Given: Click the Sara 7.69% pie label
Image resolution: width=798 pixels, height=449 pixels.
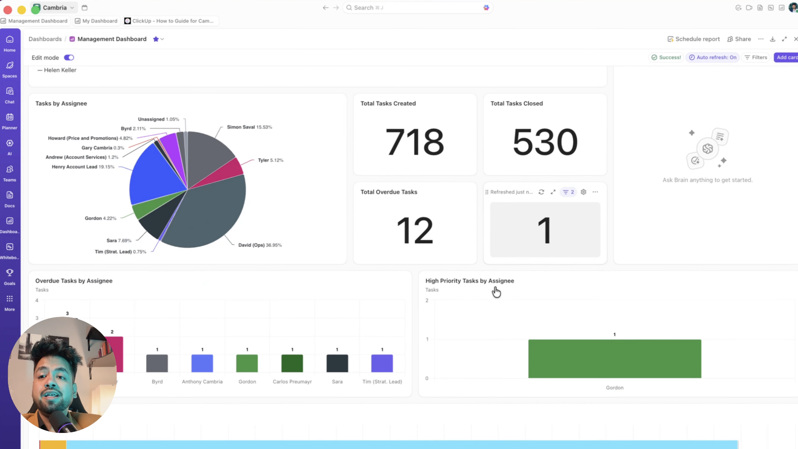Looking at the screenshot, I should coord(119,241).
